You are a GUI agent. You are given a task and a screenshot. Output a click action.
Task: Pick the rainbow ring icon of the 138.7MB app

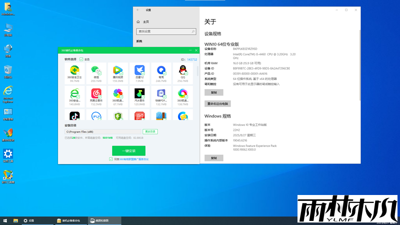point(182,93)
